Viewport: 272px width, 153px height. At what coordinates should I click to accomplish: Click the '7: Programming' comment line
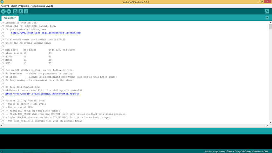[x=37, y=80]
